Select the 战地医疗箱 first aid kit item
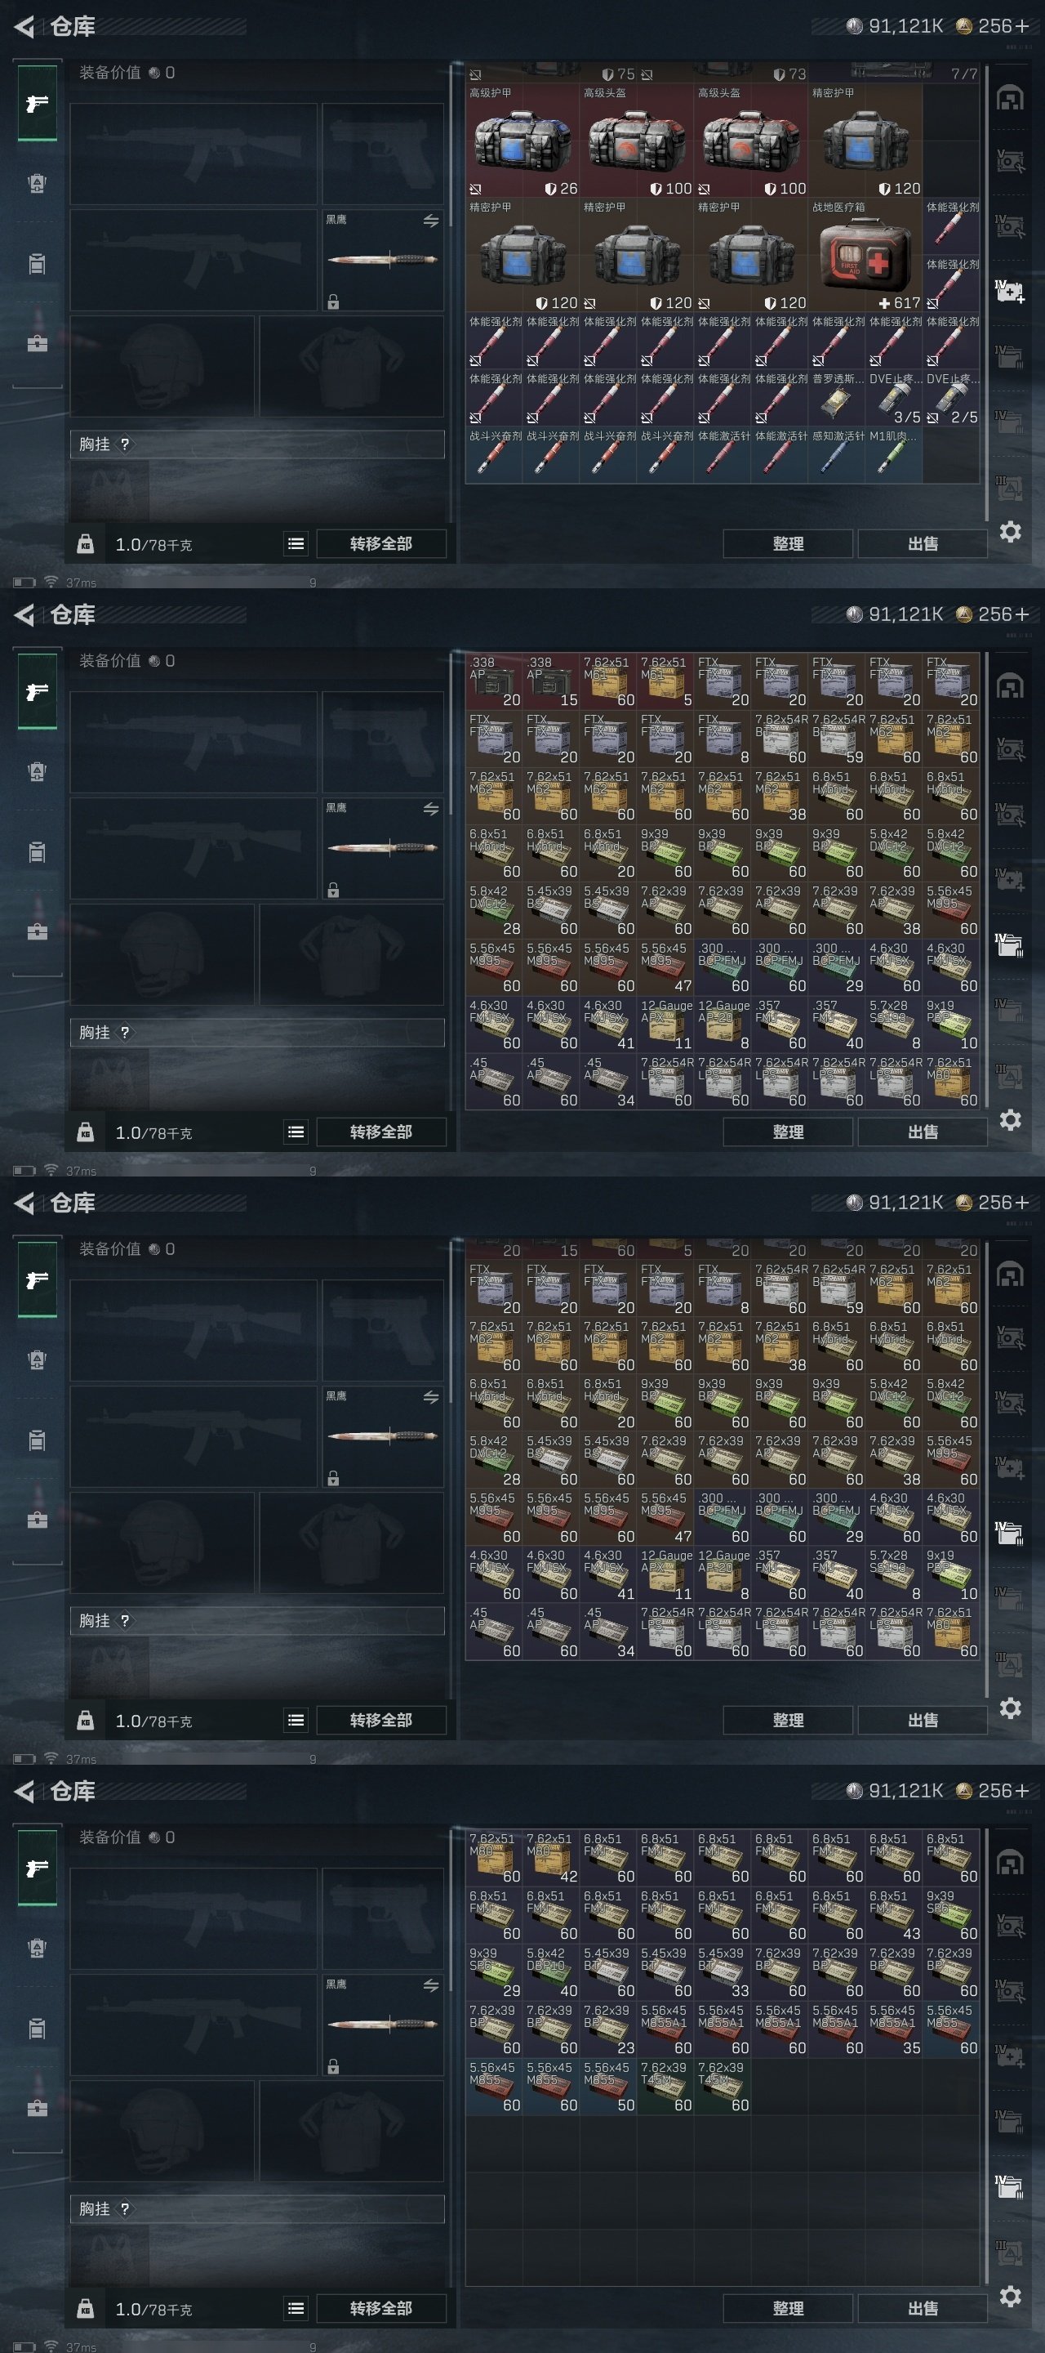 coord(865,256)
